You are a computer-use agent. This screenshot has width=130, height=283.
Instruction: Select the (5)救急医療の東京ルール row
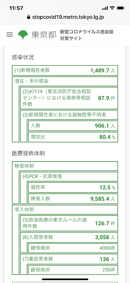pyautogui.click(x=69, y=223)
